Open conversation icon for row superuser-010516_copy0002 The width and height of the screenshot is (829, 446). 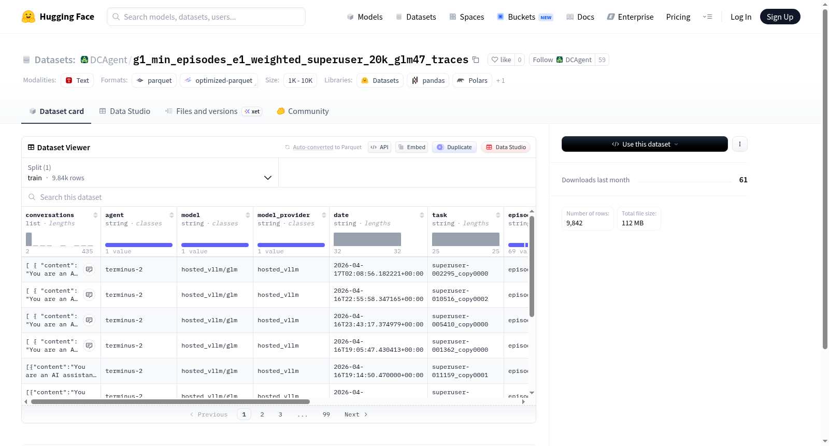[x=89, y=295]
